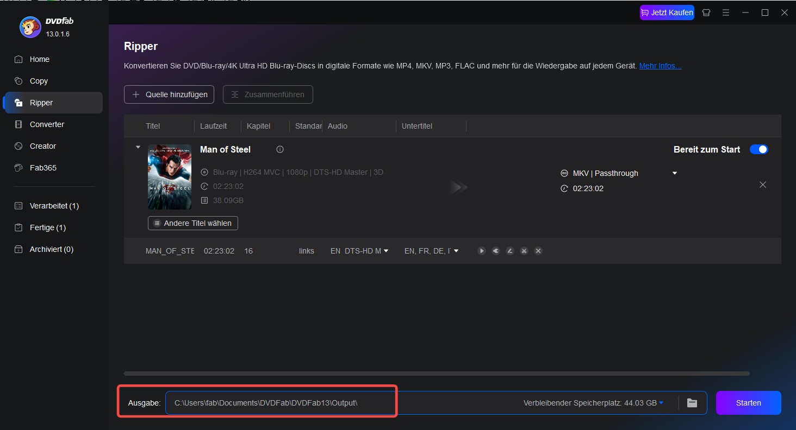Click Quelle hinzufügen button
This screenshot has width=796, height=430.
point(169,94)
